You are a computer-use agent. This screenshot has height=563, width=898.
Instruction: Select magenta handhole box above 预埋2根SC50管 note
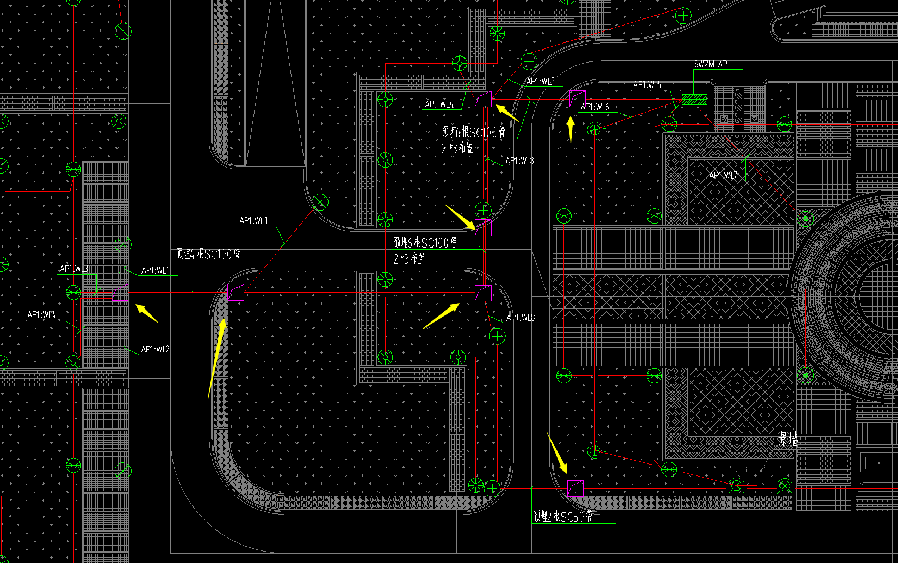575,488
